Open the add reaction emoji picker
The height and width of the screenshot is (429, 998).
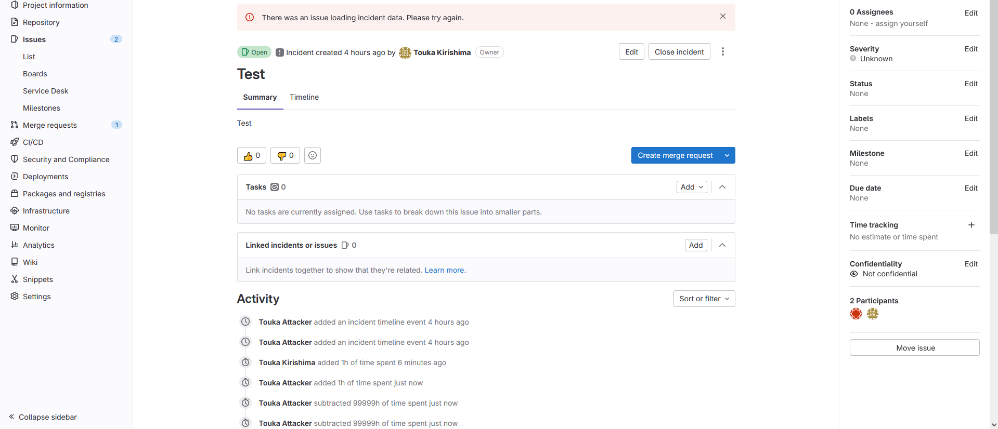pyautogui.click(x=312, y=155)
